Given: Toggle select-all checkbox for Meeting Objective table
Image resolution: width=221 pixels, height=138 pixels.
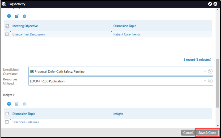Looking at the screenshot, I should (x=7, y=26).
